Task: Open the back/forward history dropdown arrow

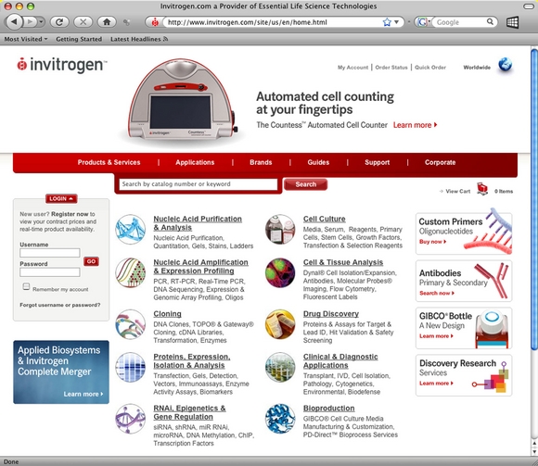Action: coord(41,22)
